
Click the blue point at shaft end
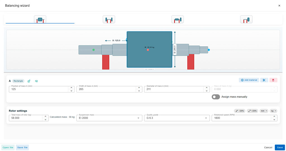(209, 50)
